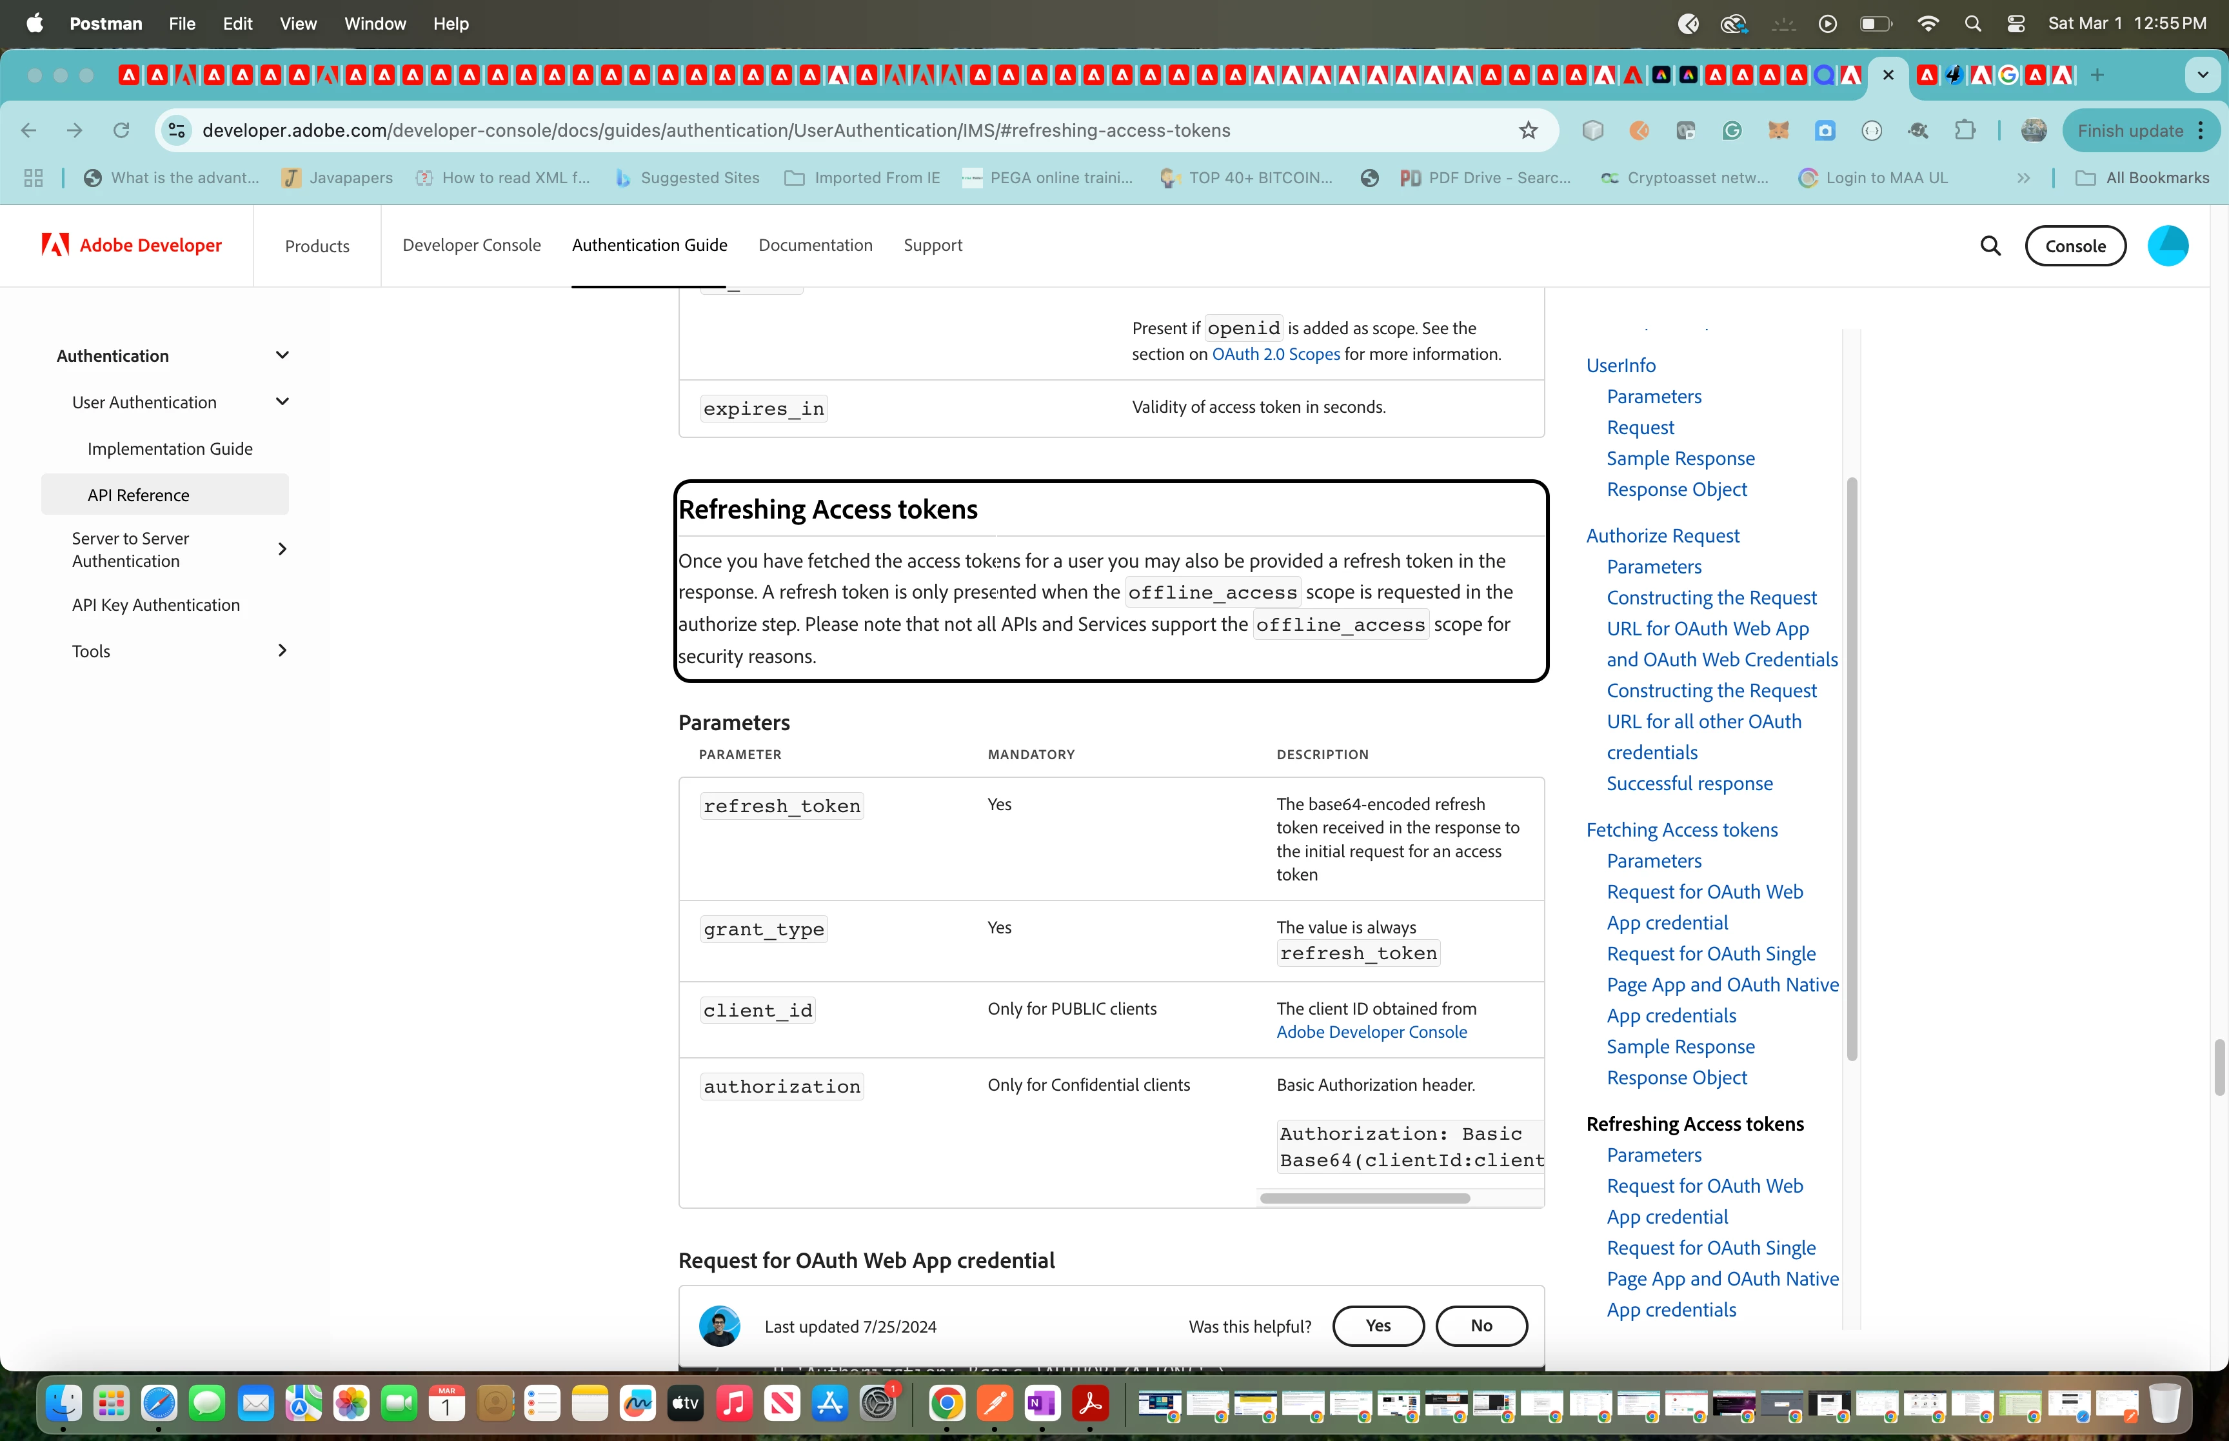The image size is (2229, 1441).
Task: Click the browser reload icon
Action: (121, 130)
